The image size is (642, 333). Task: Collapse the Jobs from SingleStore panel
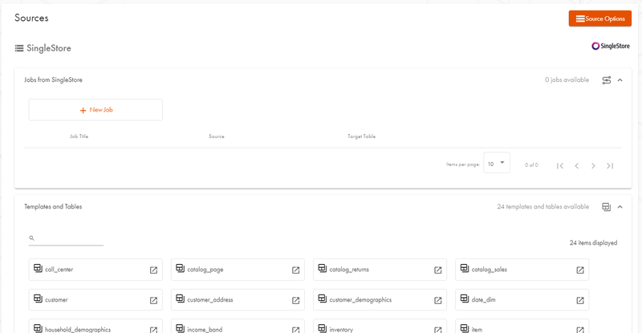click(x=620, y=80)
